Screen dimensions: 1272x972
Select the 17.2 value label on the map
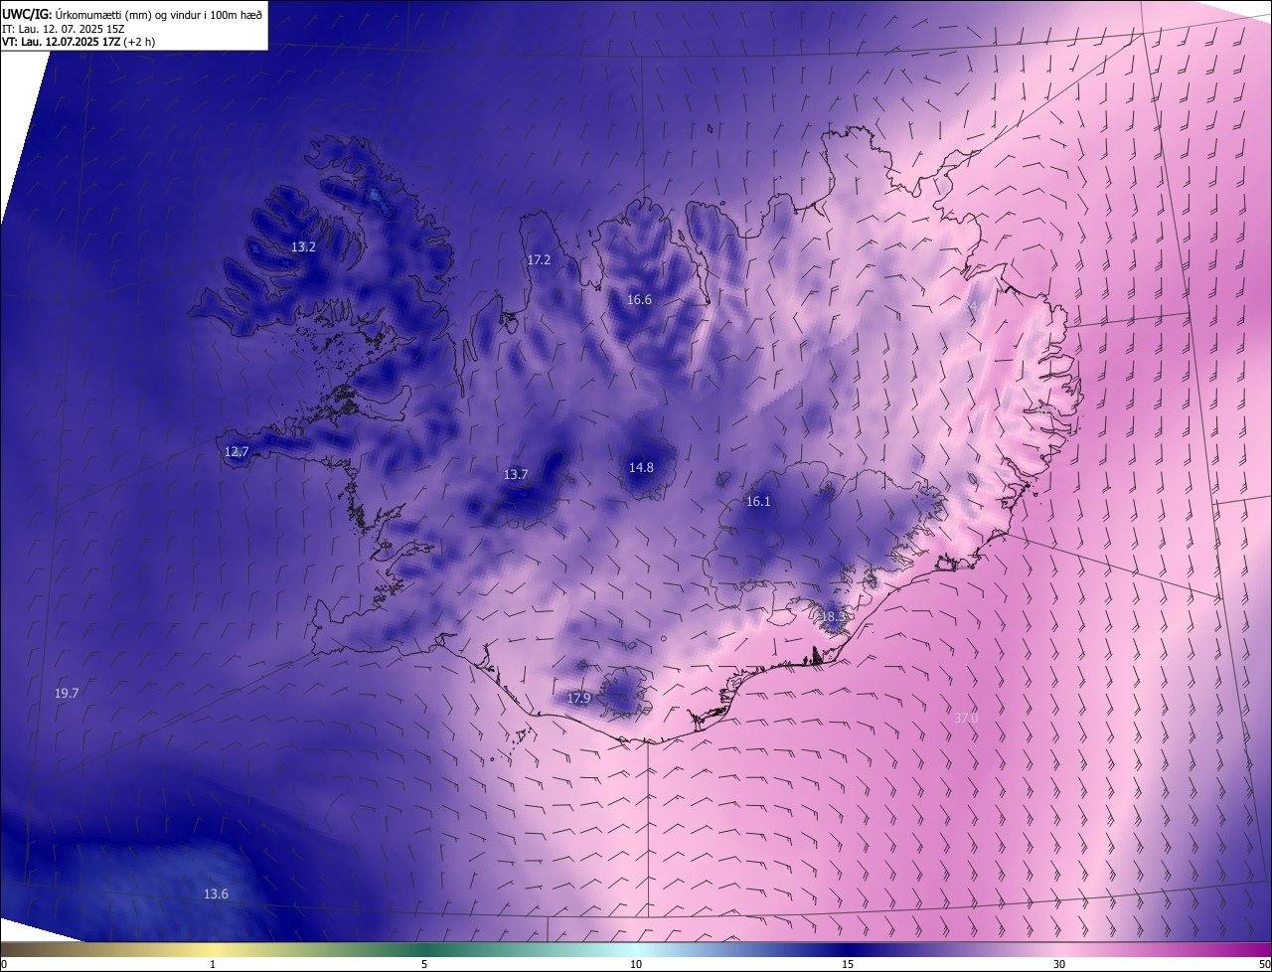pos(539,259)
